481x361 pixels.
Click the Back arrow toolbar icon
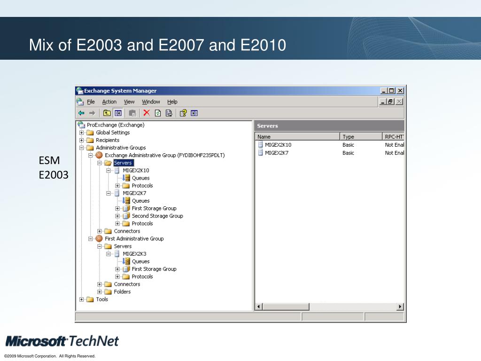81,113
